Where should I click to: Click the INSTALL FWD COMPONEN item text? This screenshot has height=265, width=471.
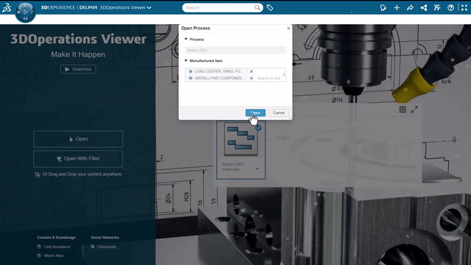[220, 78]
